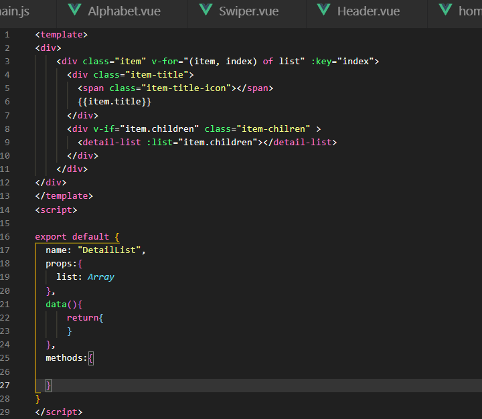Image resolution: width=482 pixels, height=419 pixels.
Task: Click line number 3 in the gutter
Action: 7,62
